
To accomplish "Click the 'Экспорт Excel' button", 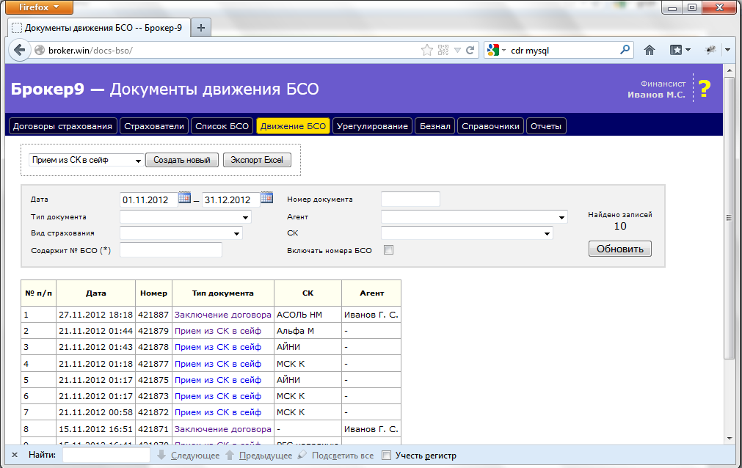I will click(257, 160).
